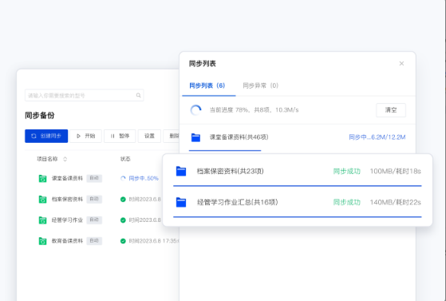Click the 同步列表 dialog title
The width and height of the screenshot is (446, 301).
pos(202,64)
